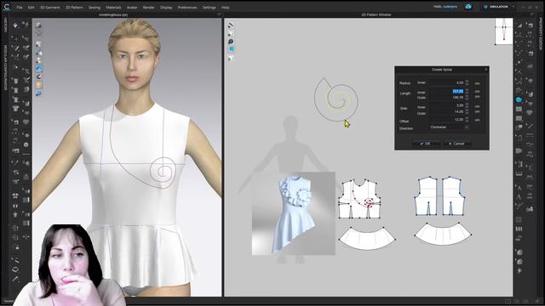Toggle the orange square icon in 3D view toolbar
545x306 pixels.
38,85
